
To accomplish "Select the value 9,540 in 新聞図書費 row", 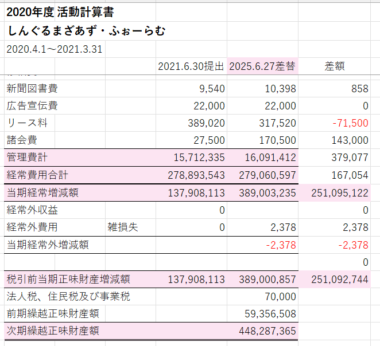I will [x=212, y=89].
